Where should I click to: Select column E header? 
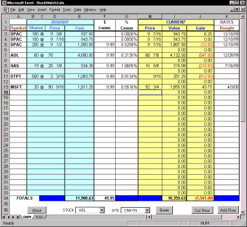pos(79,17)
